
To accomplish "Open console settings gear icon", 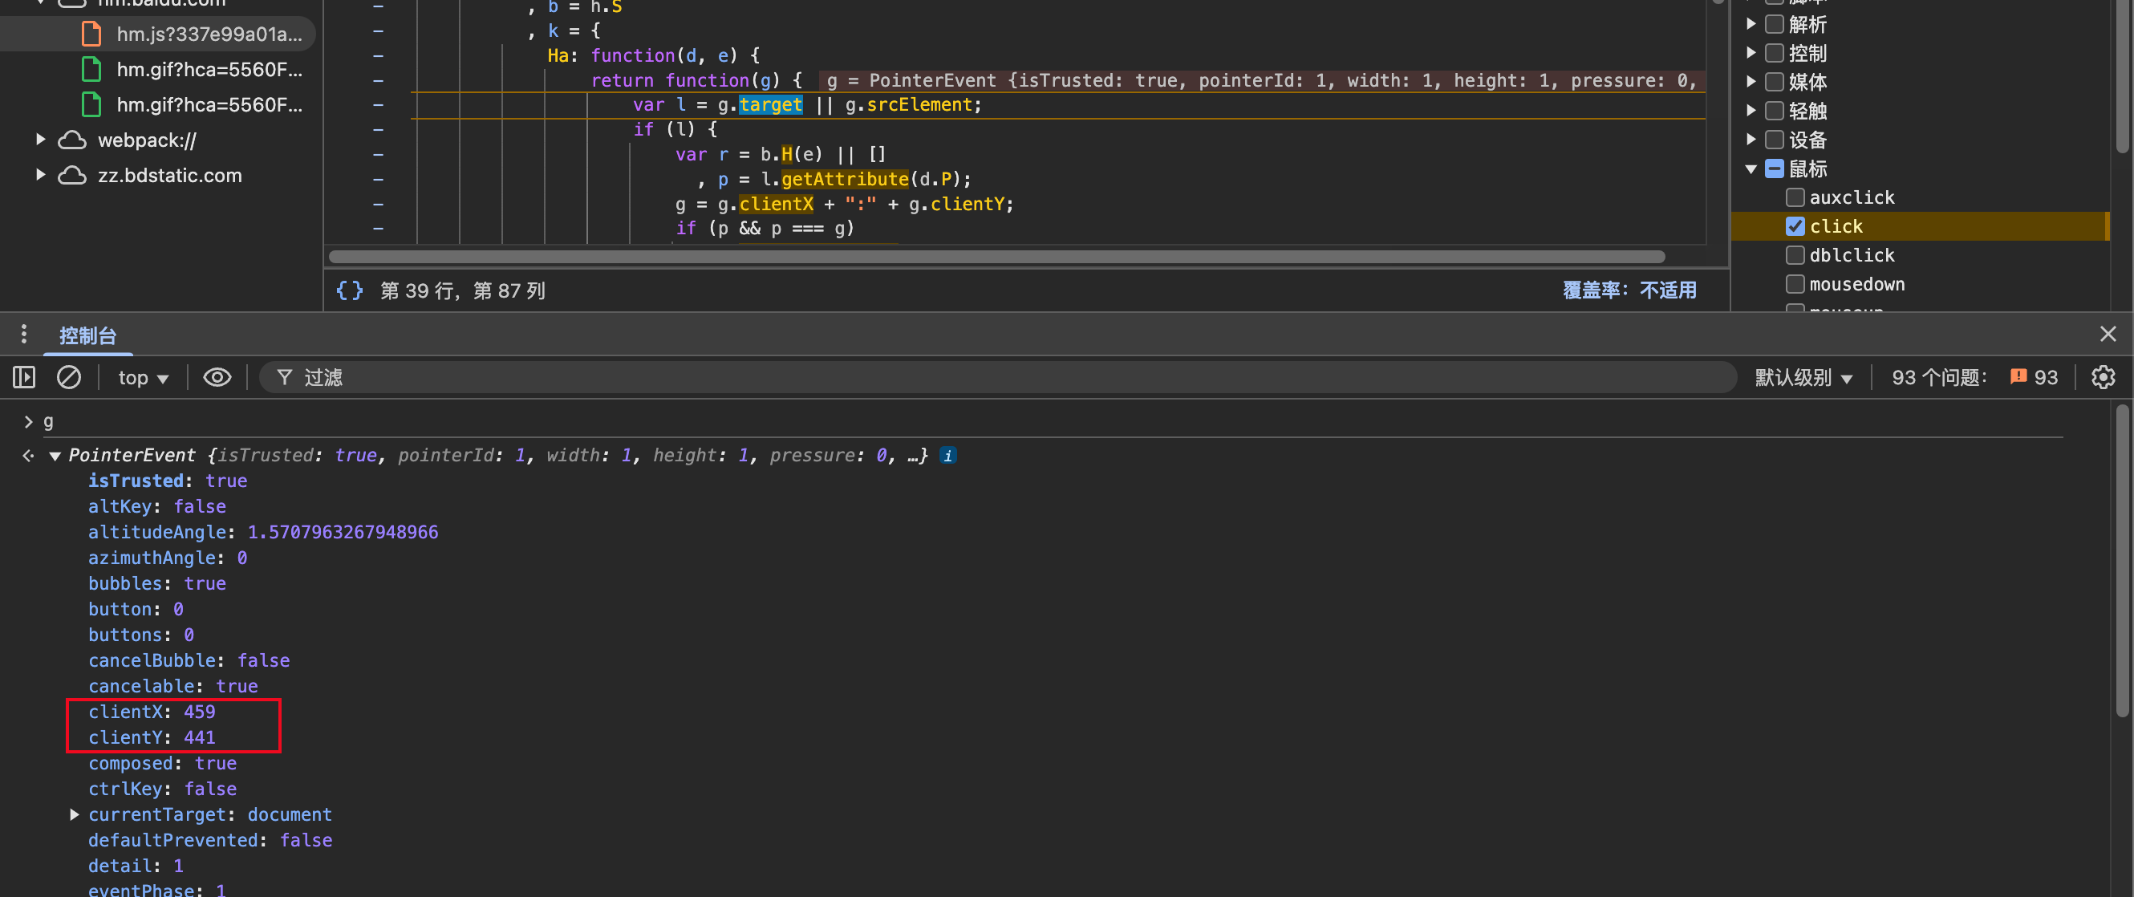I will point(2103,378).
